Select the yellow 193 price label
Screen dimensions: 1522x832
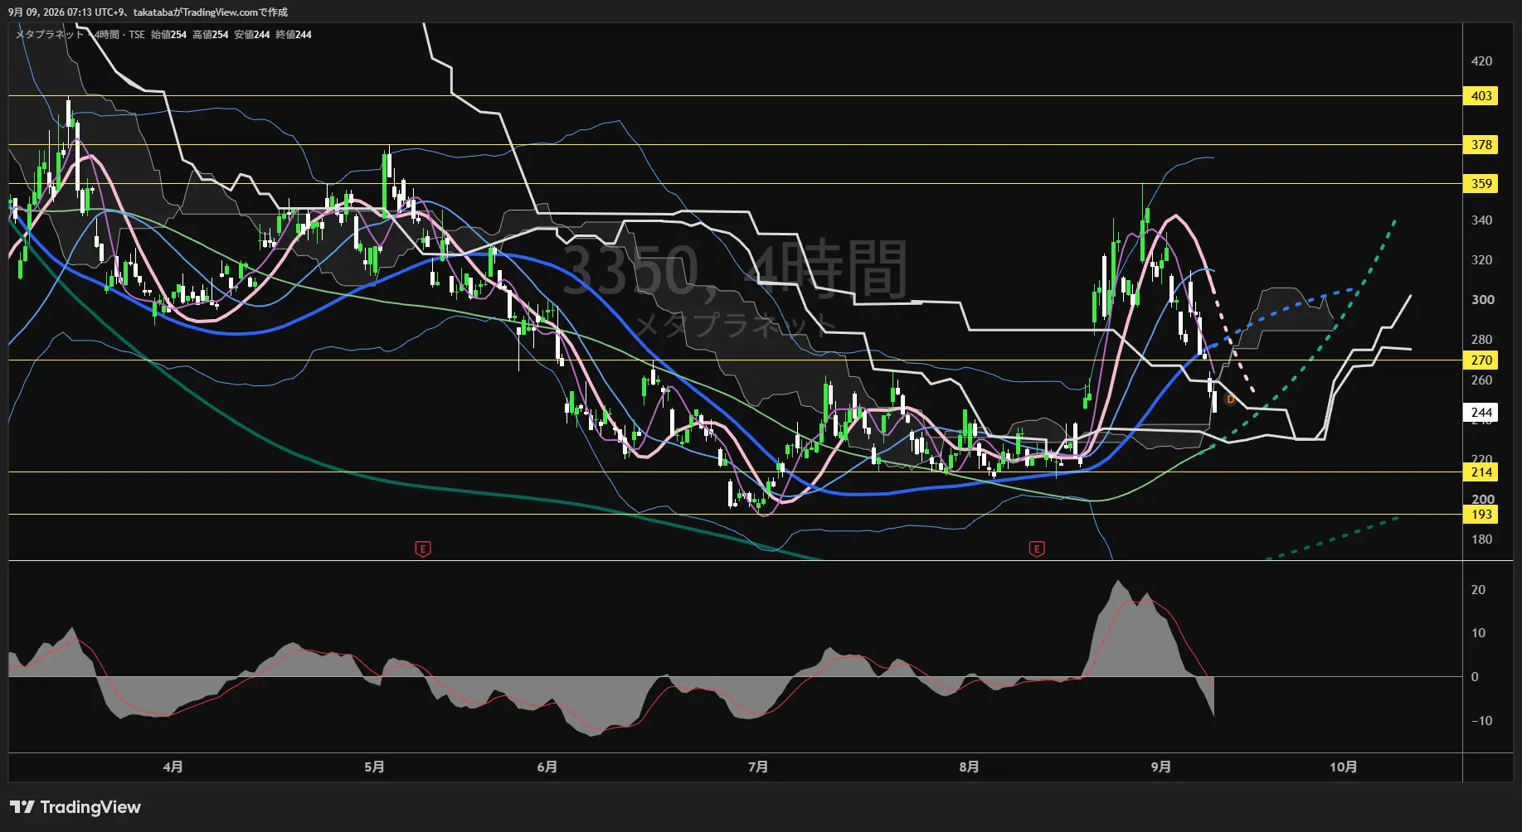[1481, 515]
